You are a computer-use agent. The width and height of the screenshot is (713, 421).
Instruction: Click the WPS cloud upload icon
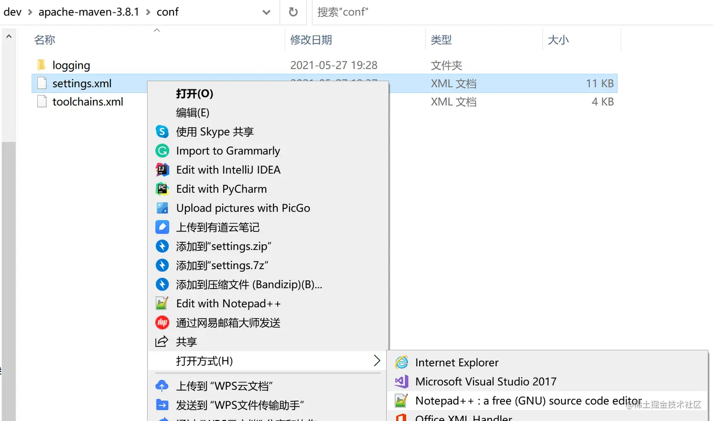162,386
